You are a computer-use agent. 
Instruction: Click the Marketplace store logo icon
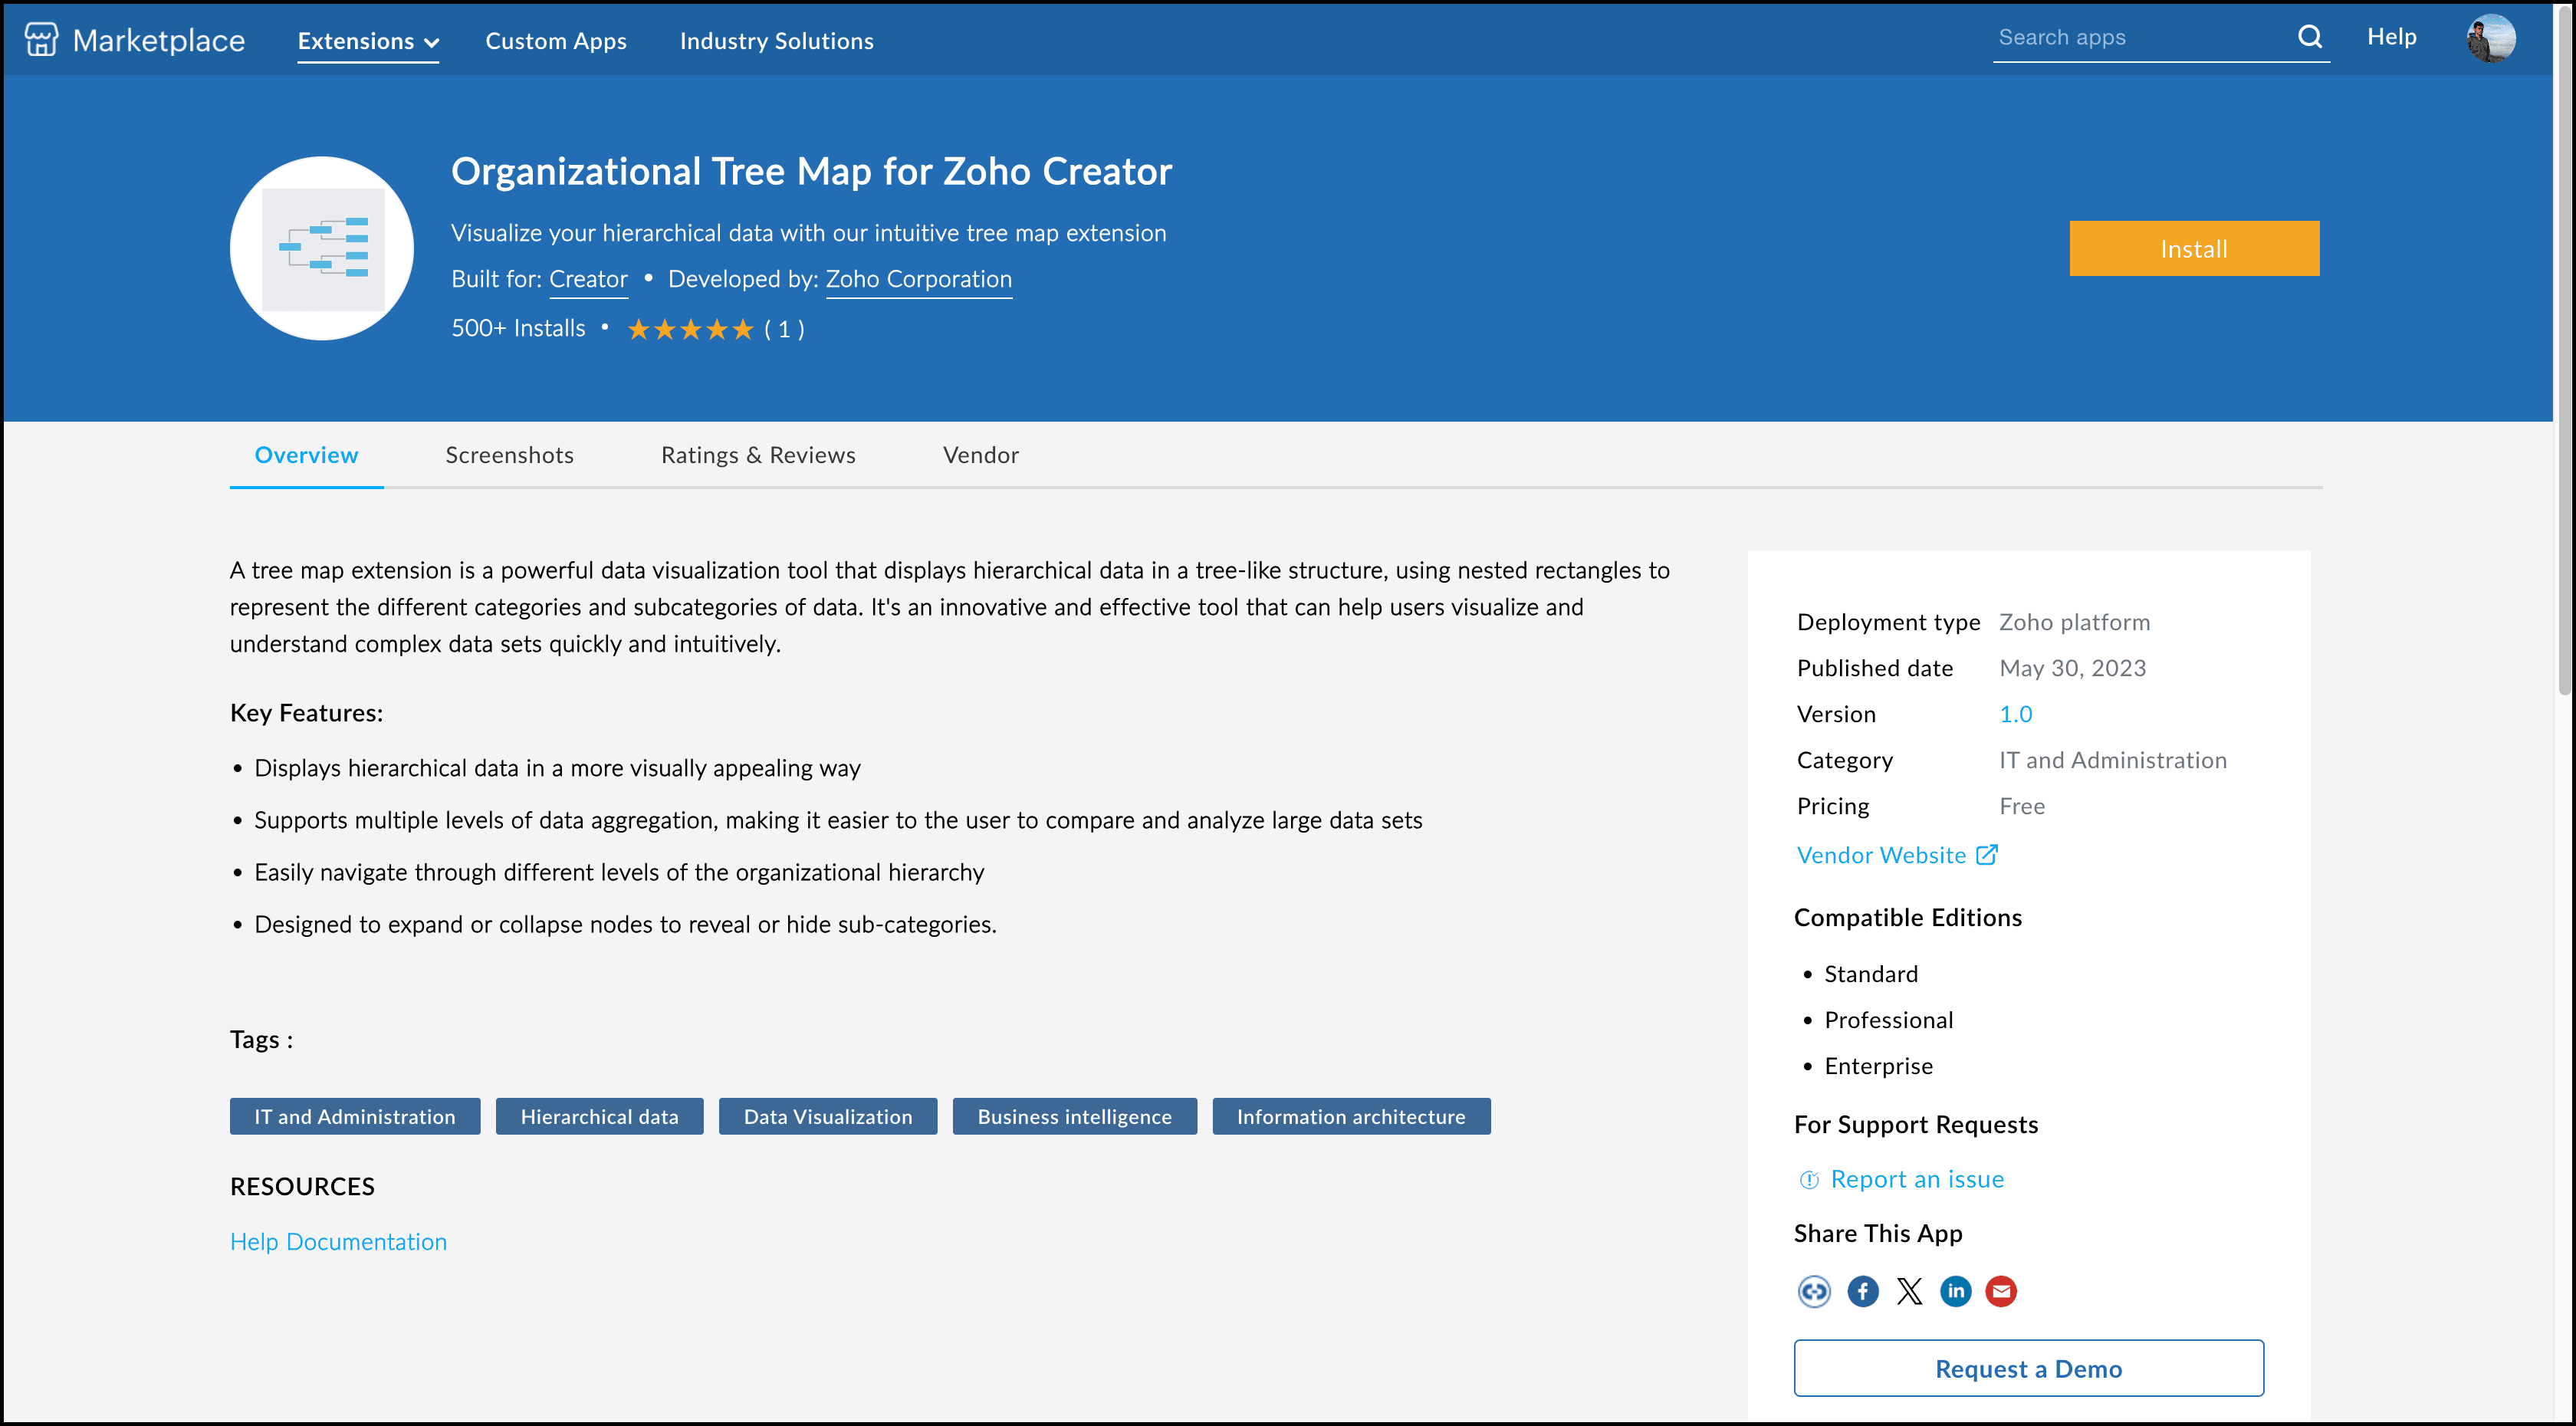[41, 40]
